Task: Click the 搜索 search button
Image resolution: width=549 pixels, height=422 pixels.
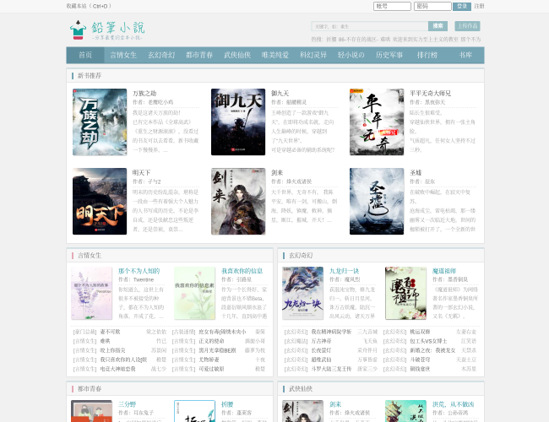Action: pyautogui.click(x=438, y=26)
